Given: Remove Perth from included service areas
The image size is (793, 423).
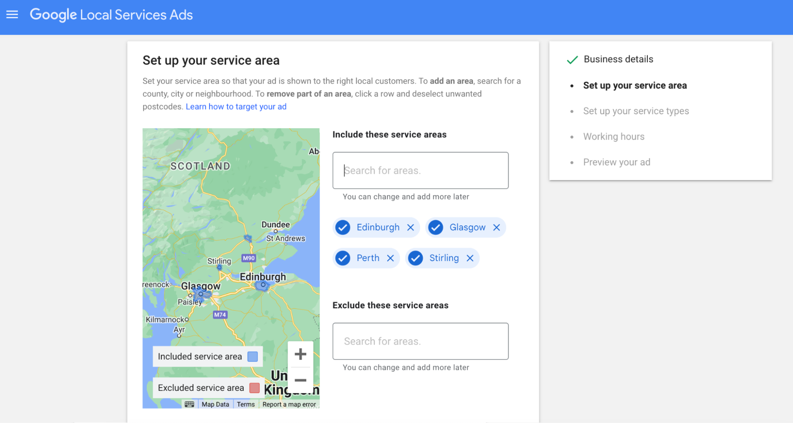Looking at the screenshot, I should click(391, 258).
